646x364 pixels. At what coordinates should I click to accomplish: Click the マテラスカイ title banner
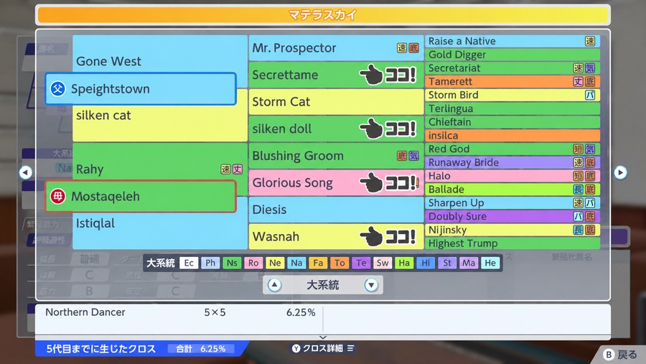[x=323, y=15]
